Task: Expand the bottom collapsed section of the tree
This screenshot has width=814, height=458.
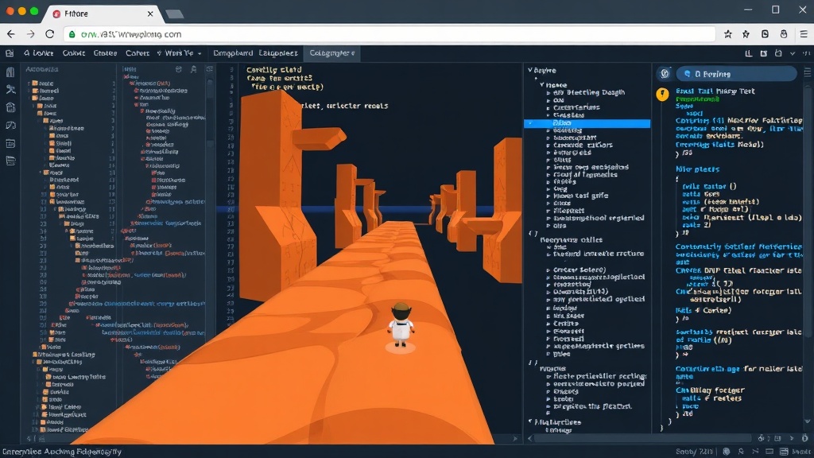Action: point(530,421)
